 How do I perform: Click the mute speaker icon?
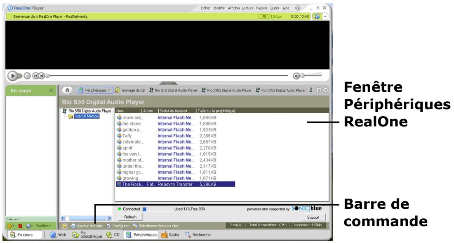tap(296, 76)
